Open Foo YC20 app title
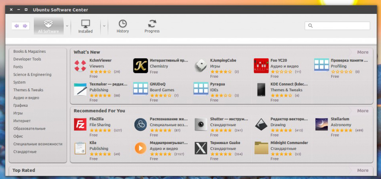Viewport: 381px width, 179px height. [x=279, y=60]
